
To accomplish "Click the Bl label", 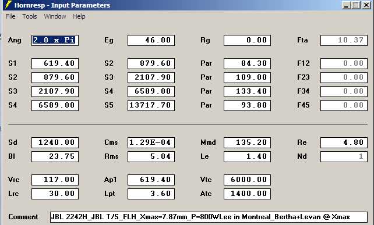I will point(12,156).
